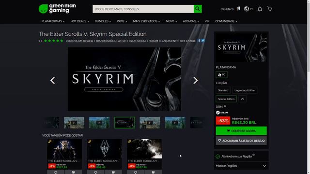The height and width of the screenshot is (174, 310).
Task: Click the R$42,30 BRL price
Action: [244, 122]
